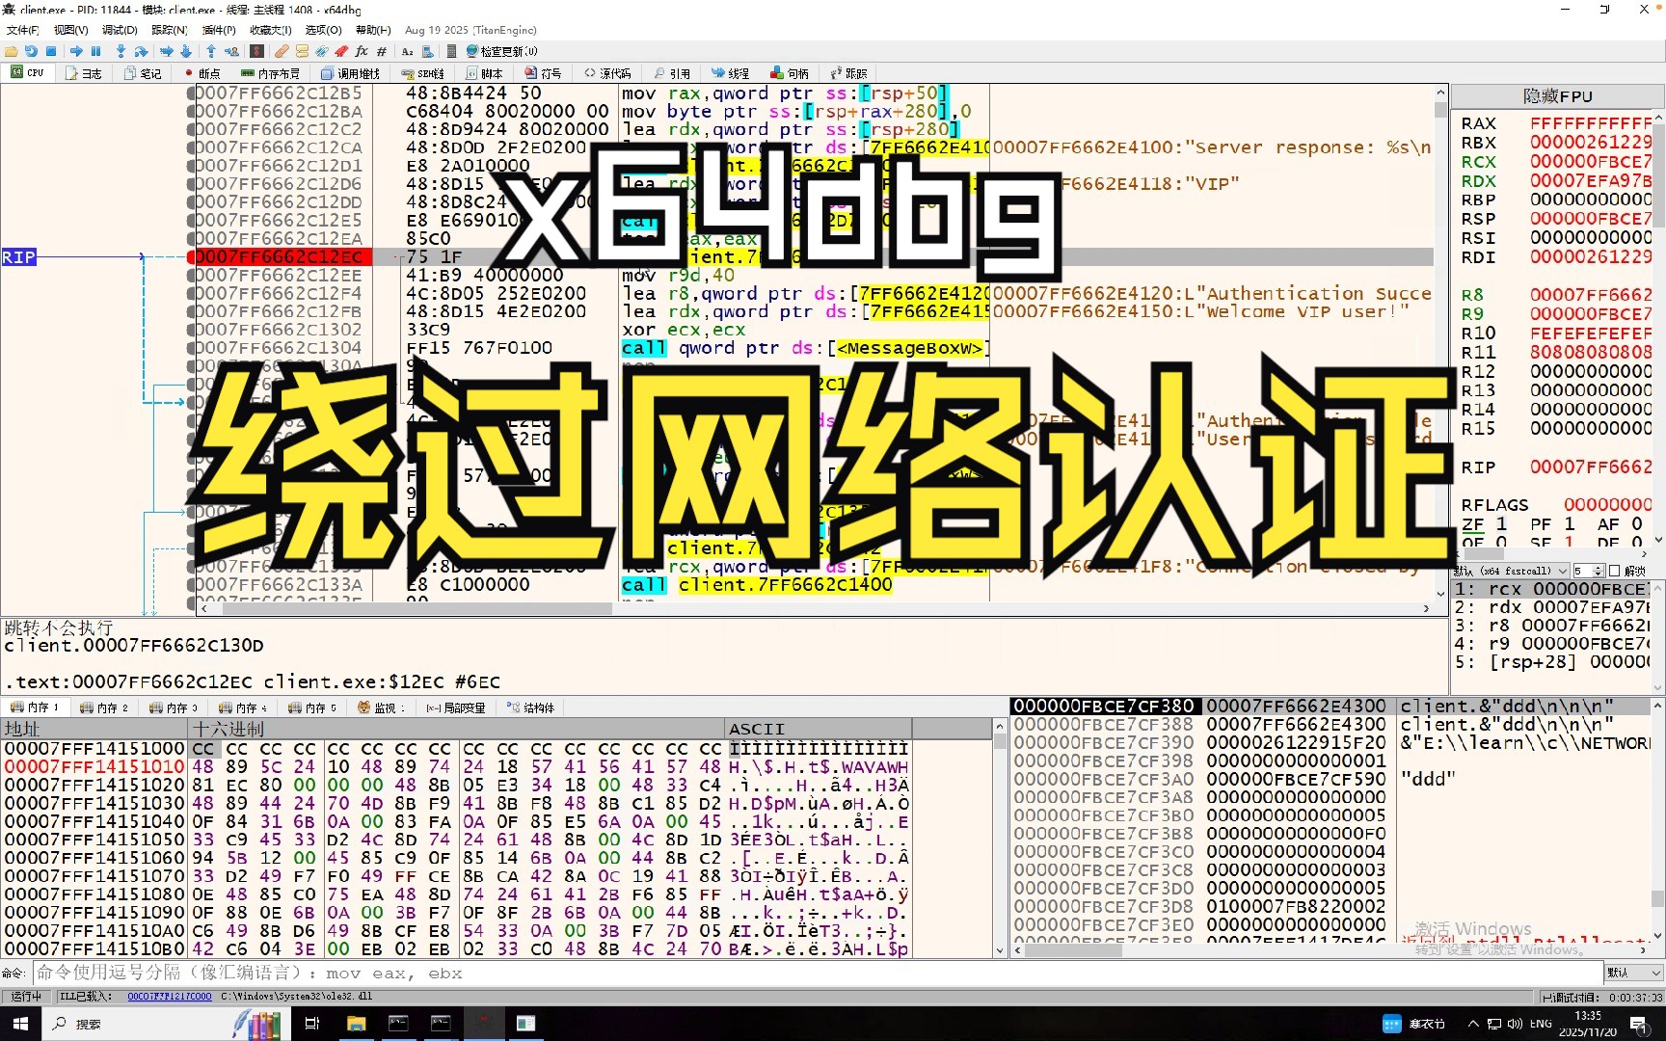The image size is (1666, 1041).
Task: Click the 检查更新 toolbar button
Action: [501, 51]
